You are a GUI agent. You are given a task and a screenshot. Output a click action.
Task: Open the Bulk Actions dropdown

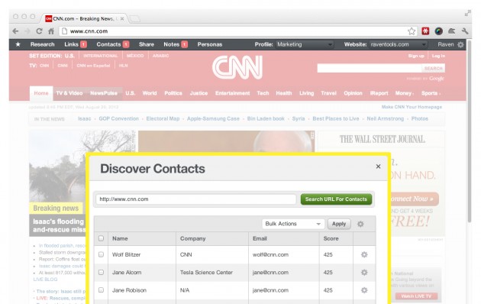pyautogui.click(x=293, y=224)
